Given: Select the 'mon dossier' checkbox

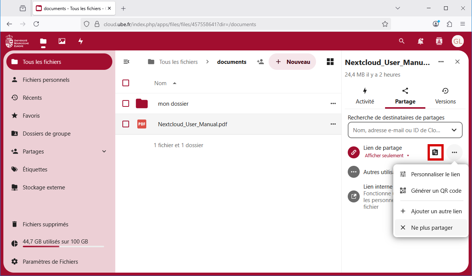Looking at the screenshot, I should coord(126,103).
